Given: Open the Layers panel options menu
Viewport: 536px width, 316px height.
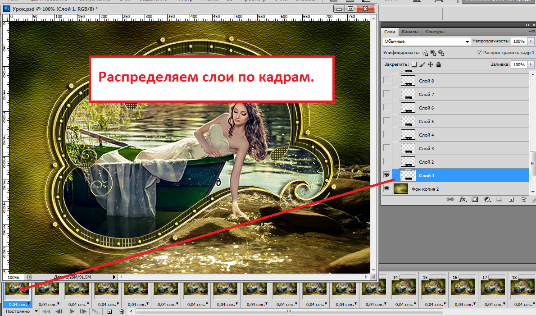Looking at the screenshot, I should pyautogui.click(x=532, y=32).
